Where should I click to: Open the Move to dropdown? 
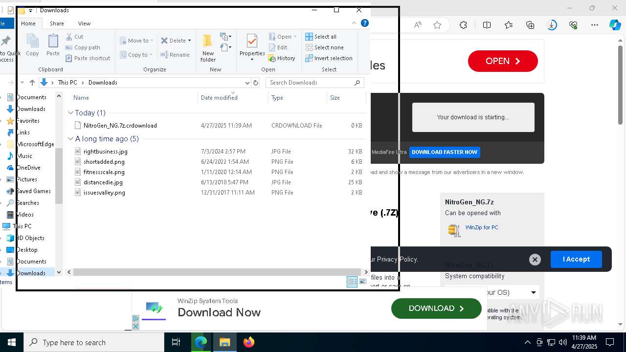click(136, 41)
